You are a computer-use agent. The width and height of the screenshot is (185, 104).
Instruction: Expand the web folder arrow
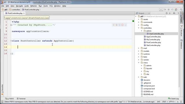pyautogui.click(x=139, y=77)
